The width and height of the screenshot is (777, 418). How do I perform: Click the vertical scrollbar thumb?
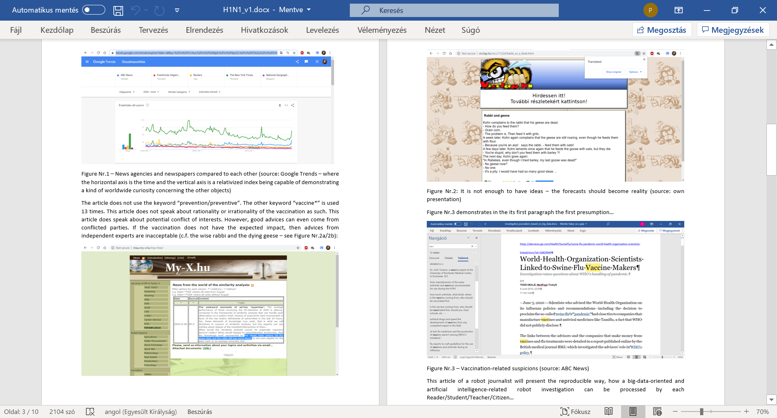point(771,149)
